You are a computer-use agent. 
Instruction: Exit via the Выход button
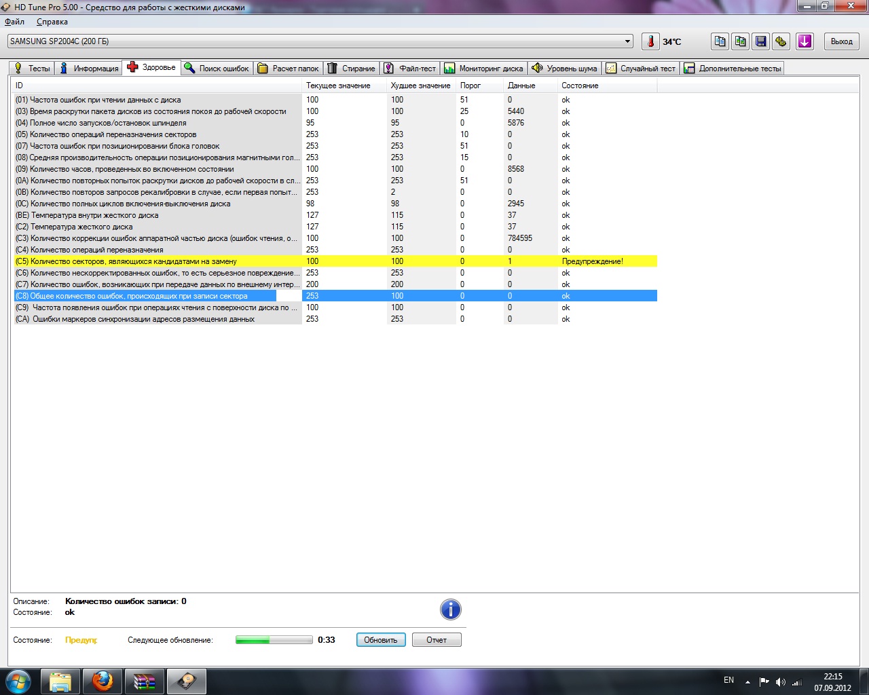coord(842,41)
